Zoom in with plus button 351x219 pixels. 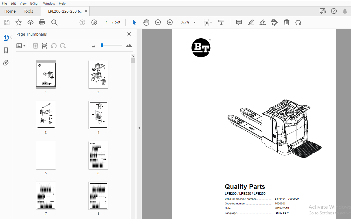pos(170,22)
